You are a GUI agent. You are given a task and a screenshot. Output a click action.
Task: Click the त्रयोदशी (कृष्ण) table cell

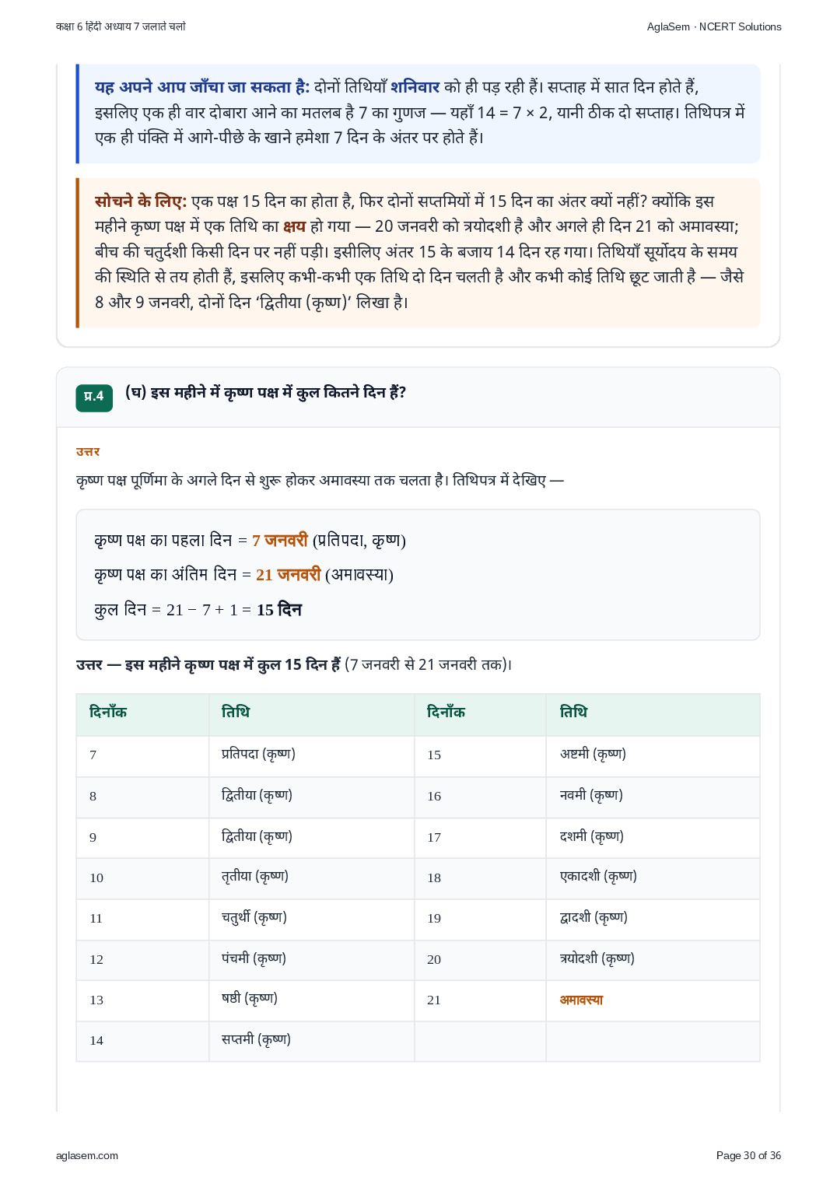click(x=653, y=959)
